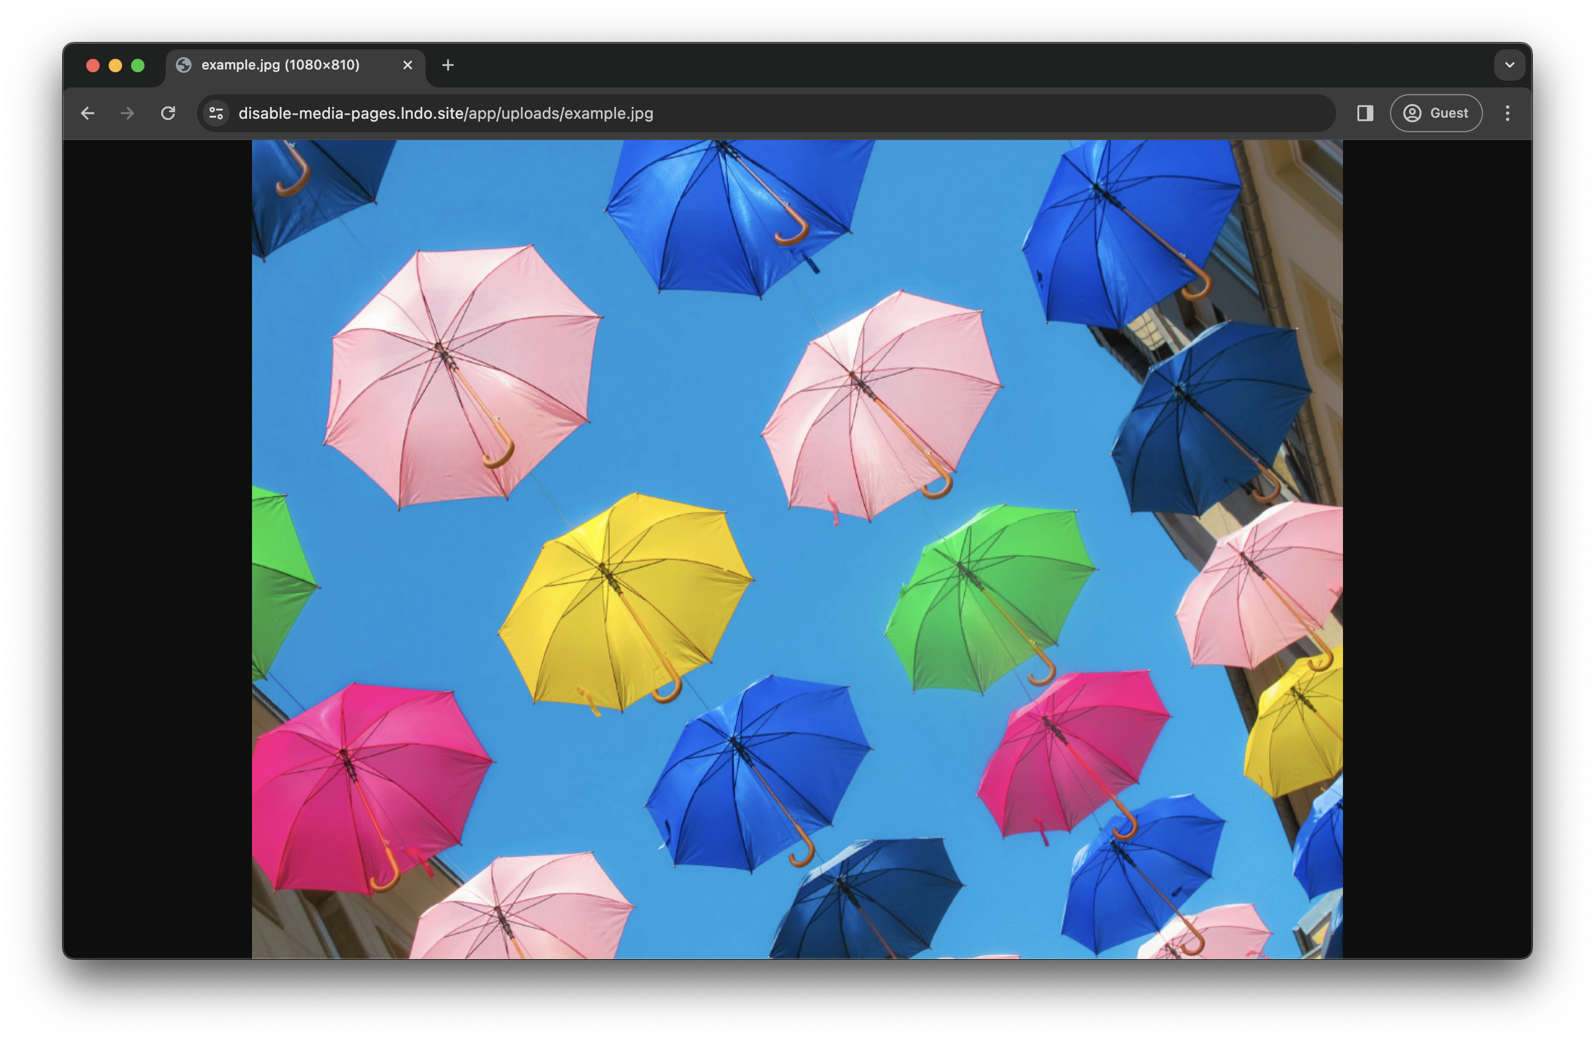The height and width of the screenshot is (1042, 1595).
Task: Minimize window with the yellow button
Action: (115, 65)
